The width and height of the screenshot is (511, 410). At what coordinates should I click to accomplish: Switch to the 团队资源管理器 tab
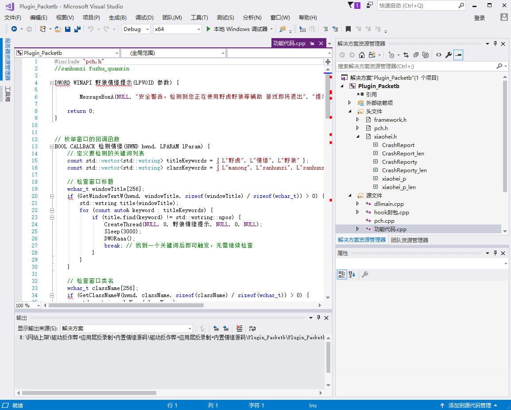point(410,240)
